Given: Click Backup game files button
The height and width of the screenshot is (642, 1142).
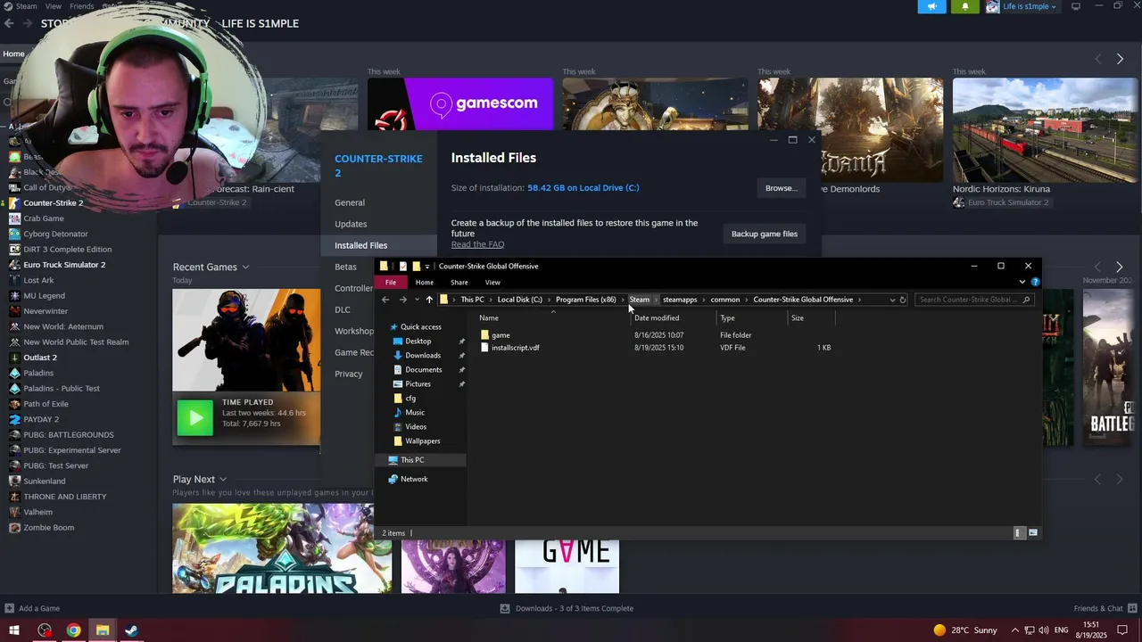Looking at the screenshot, I should tap(765, 234).
